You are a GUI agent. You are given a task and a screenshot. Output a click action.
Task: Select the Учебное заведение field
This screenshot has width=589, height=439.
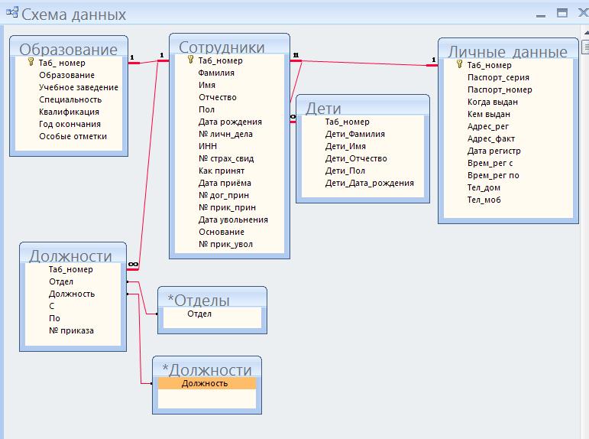tap(68, 87)
